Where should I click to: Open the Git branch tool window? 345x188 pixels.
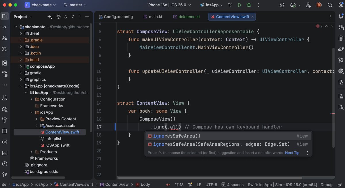click(x=5, y=175)
